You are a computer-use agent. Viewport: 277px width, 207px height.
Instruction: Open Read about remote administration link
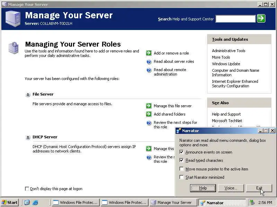(170, 72)
